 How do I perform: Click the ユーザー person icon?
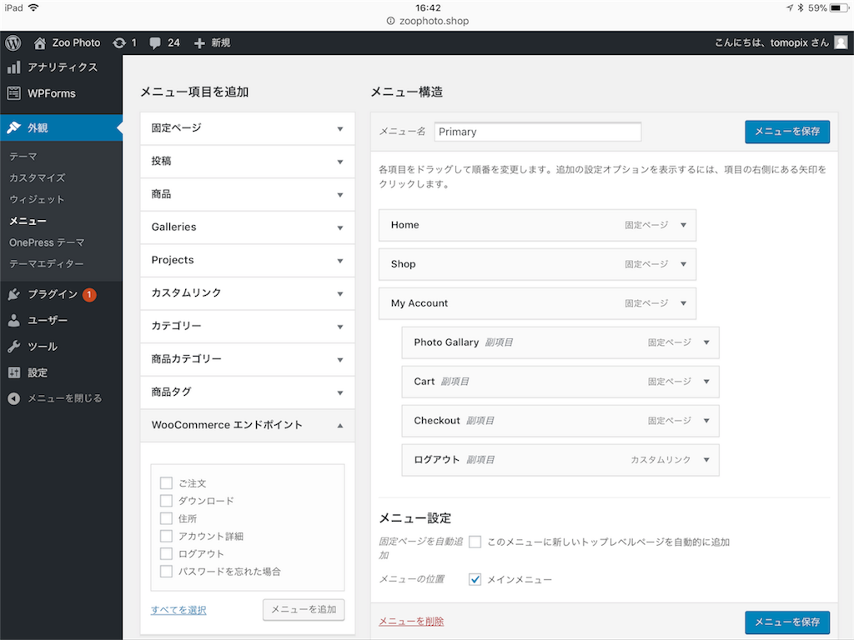(14, 321)
